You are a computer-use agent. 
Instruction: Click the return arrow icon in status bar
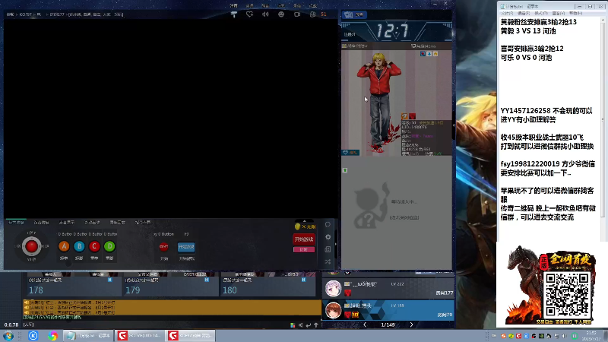point(309,325)
